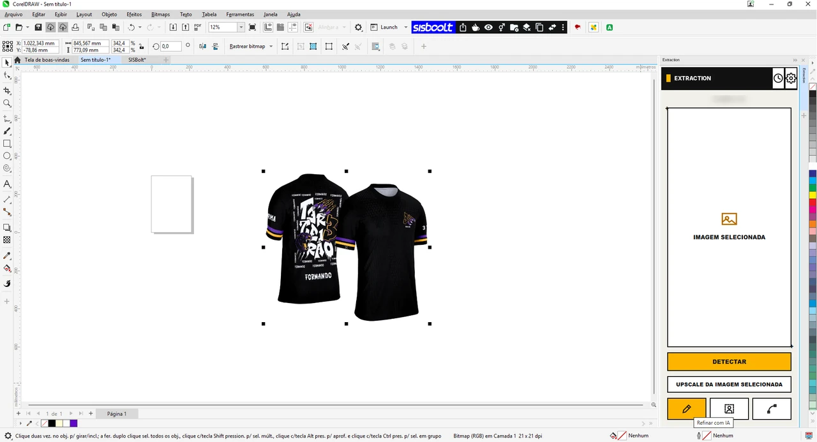Click the Import icon
817x442 pixels.
tap(173, 27)
